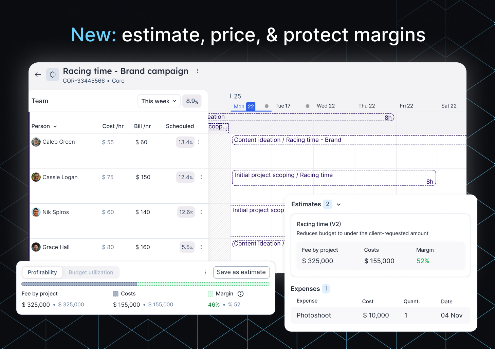Click Caleb Green's avatar photo
495x349 pixels.
[36, 142]
